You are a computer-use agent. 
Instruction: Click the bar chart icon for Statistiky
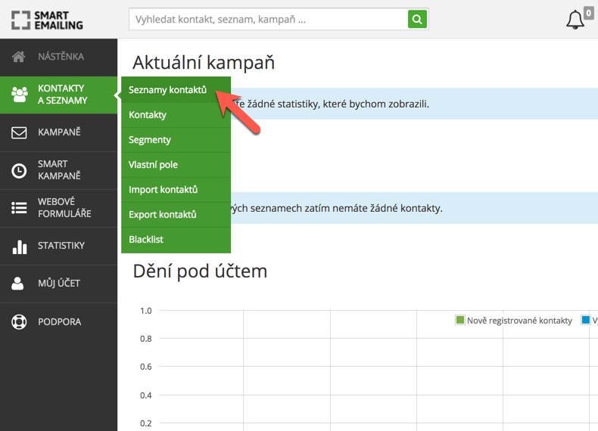tap(19, 247)
